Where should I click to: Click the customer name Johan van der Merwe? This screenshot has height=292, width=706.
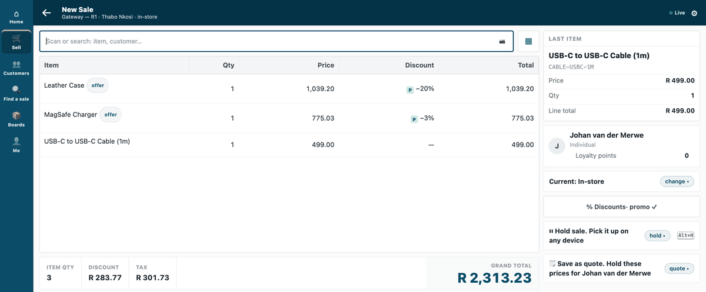(607, 135)
